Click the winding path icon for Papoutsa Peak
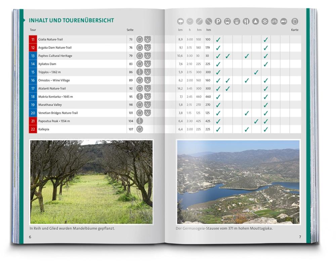This screenshot has width=336, height=269. (x=140, y=121)
